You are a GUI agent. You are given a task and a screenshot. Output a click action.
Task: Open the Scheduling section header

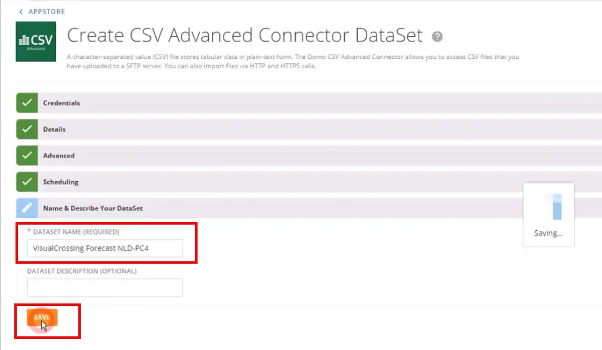coord(60,182)
